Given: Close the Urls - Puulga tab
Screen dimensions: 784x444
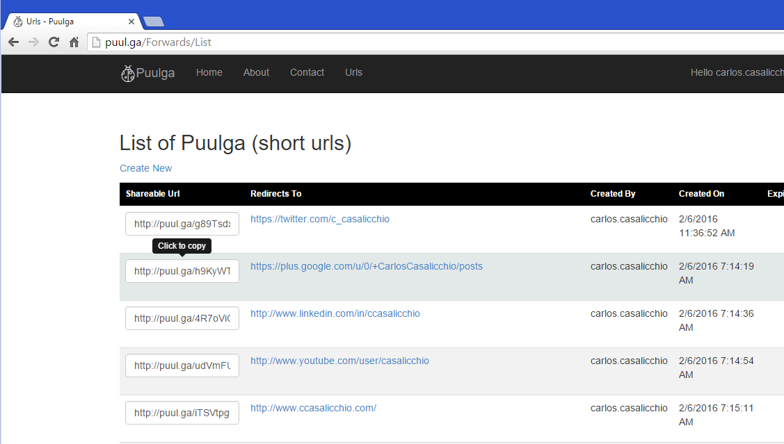Looking at the screenshot, I should [131, 22].
